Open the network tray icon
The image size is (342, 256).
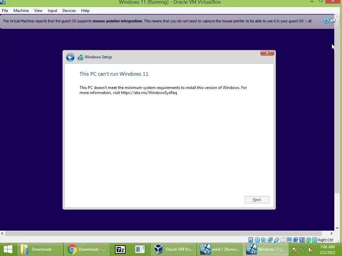pyautogui.click(x=303, y=250)
